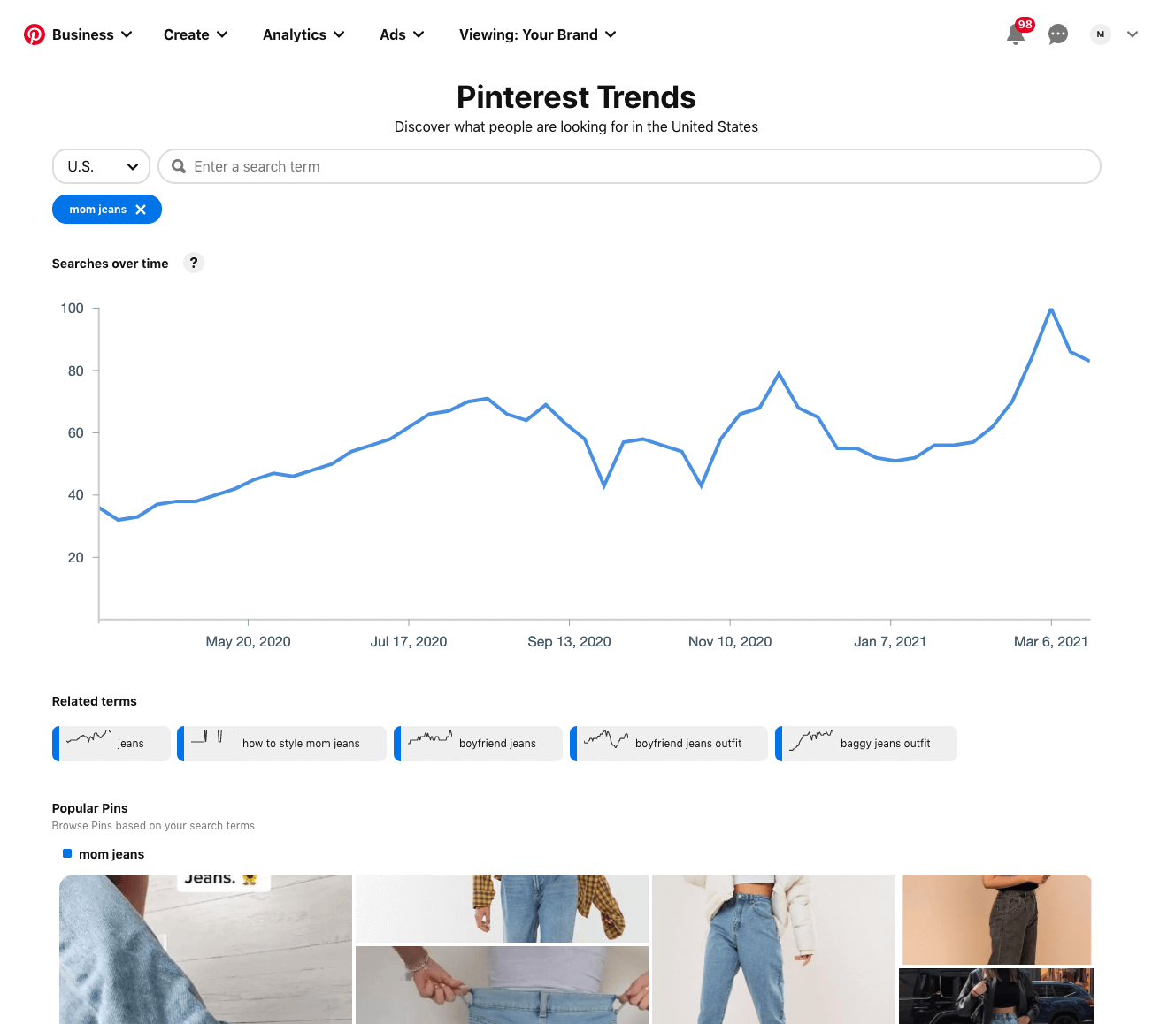Open the Viewing: Your Brand menu

click(x=537, y=34)
